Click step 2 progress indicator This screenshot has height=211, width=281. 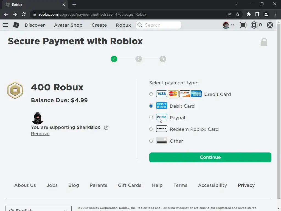tap(139, 59)
